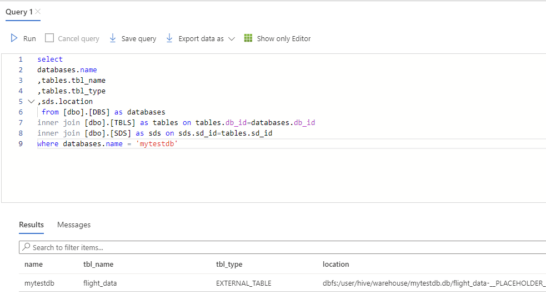The height and width of the screenshot is (294, 546).
Task: Click the Run play icon
Action: [x=14, y=38]
